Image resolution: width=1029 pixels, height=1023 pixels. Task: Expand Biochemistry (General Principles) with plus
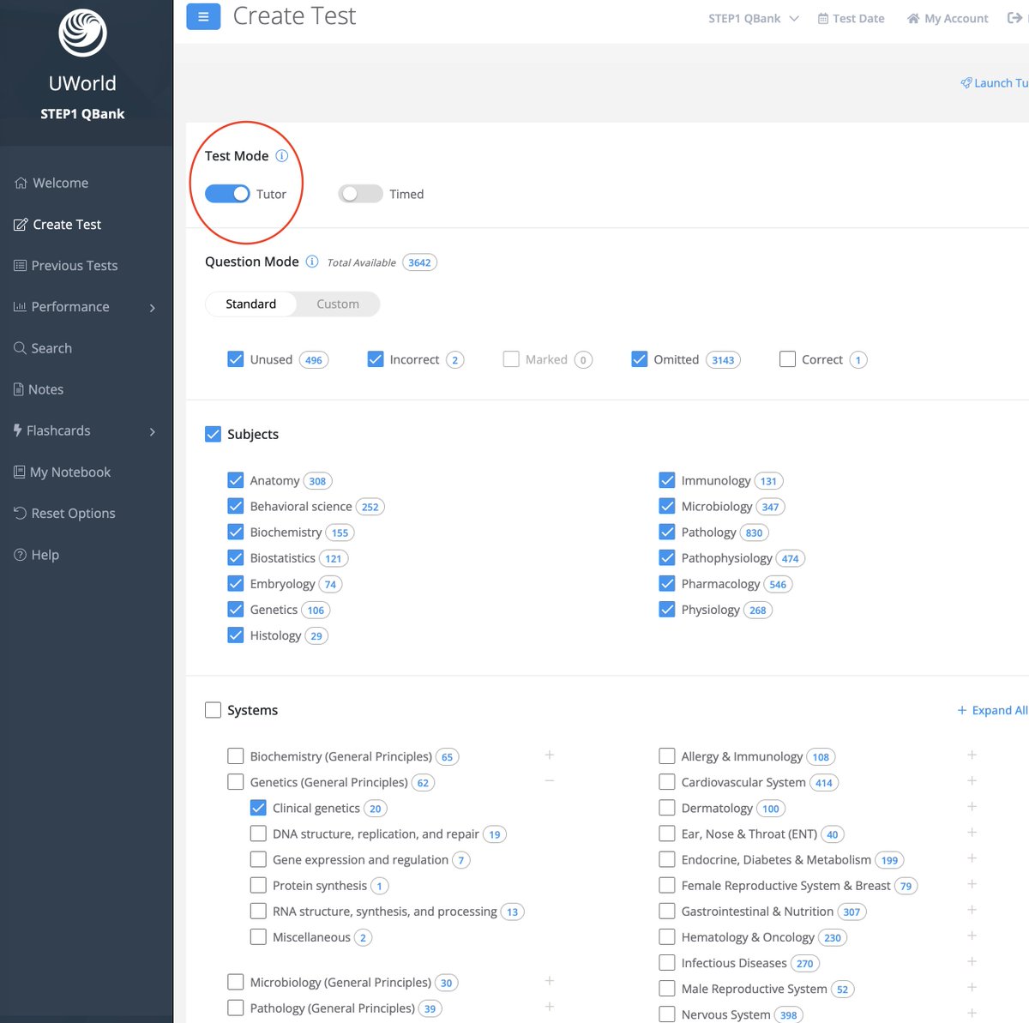click(x=550, y=755)
